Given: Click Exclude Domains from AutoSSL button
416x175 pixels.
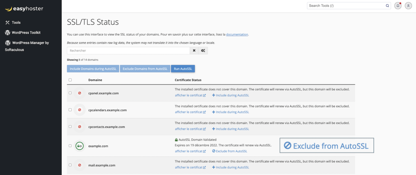Looking at the screenshot, I should coord(145,69).
